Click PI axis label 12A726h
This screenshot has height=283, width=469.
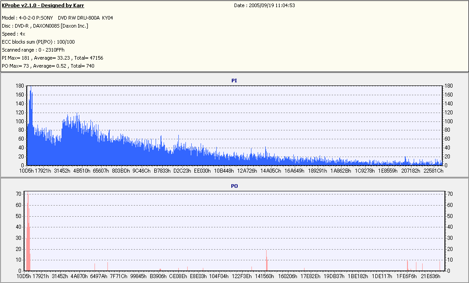point(247,171)
